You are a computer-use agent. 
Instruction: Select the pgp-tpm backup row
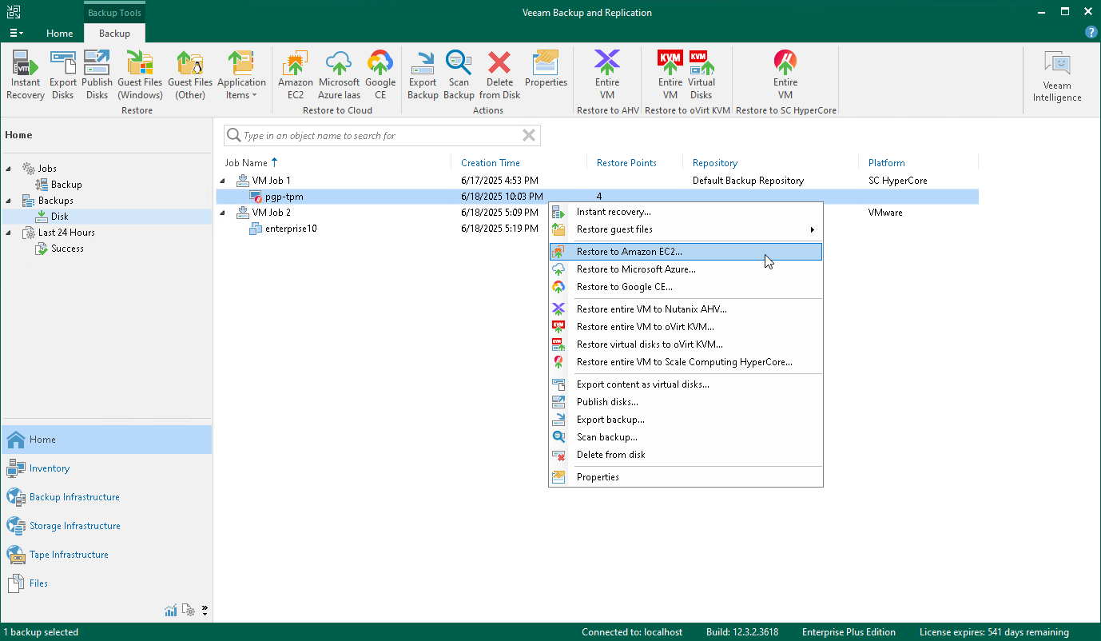point(597,197)
